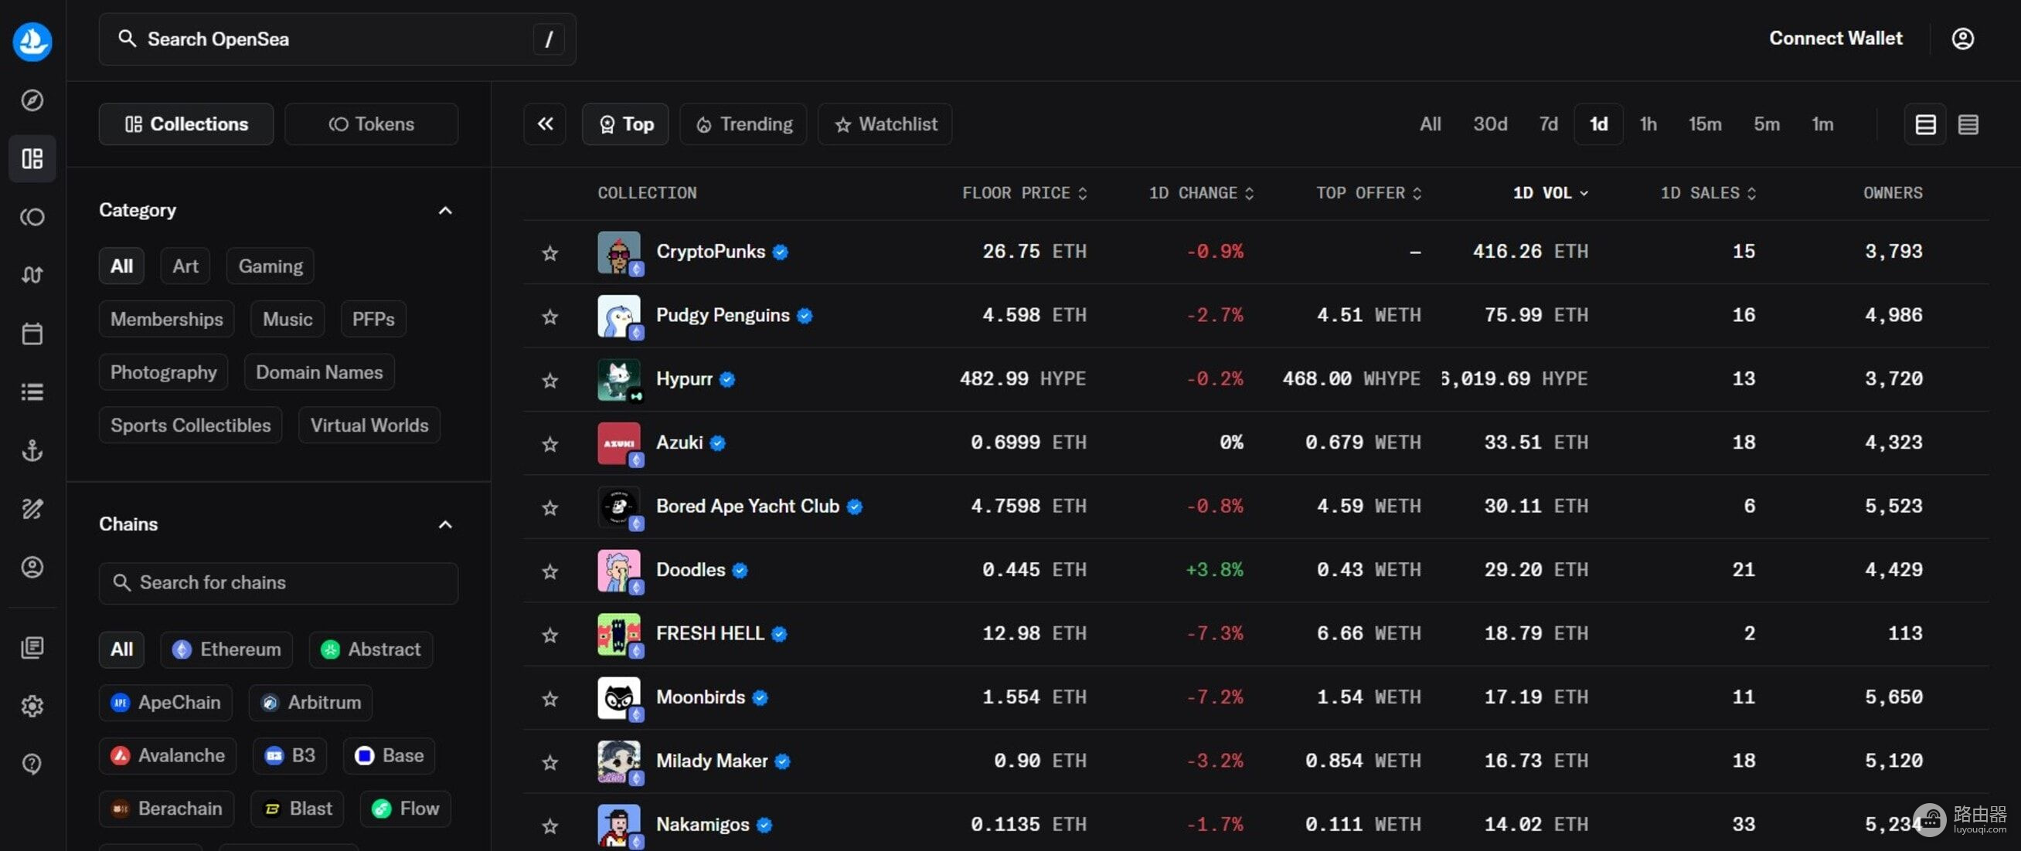Open the compass Discover icon in sidebar
The image size is (2021, 851).
point(32,100)
